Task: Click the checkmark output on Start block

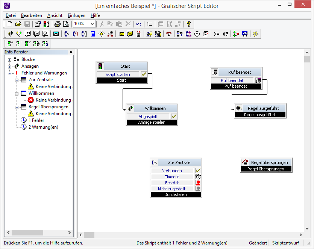Action: 144,74
